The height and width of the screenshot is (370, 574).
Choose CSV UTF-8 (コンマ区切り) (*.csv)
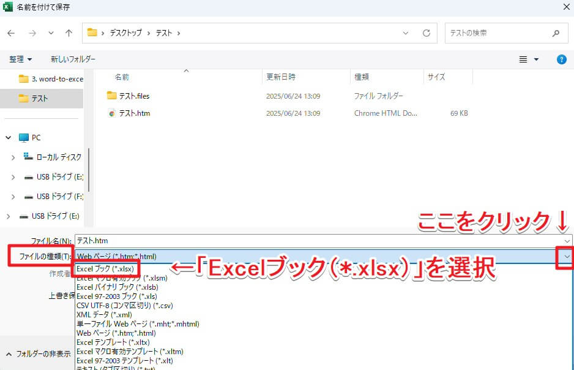[x=124, y=306]
